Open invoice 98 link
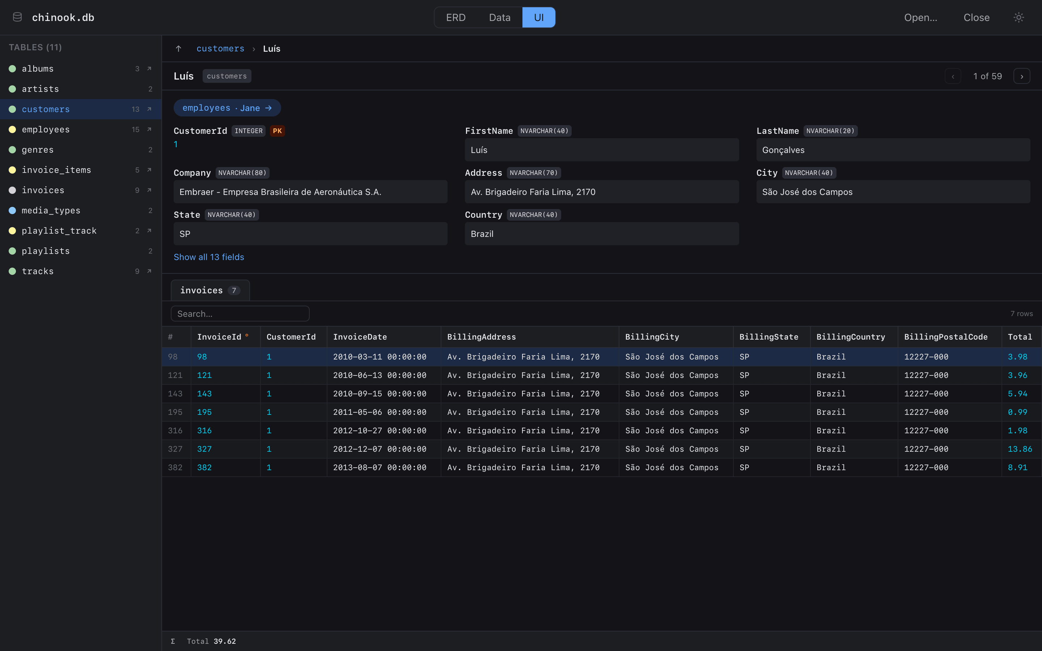The height and width of the screenshot is (651, 1042). point(202,357)
